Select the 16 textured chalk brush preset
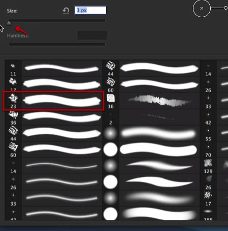This screenshot has height=231, width=228. [151, 101]
